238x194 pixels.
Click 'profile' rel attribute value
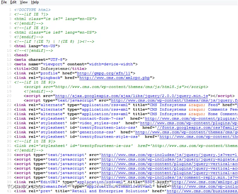click(49, 73)
